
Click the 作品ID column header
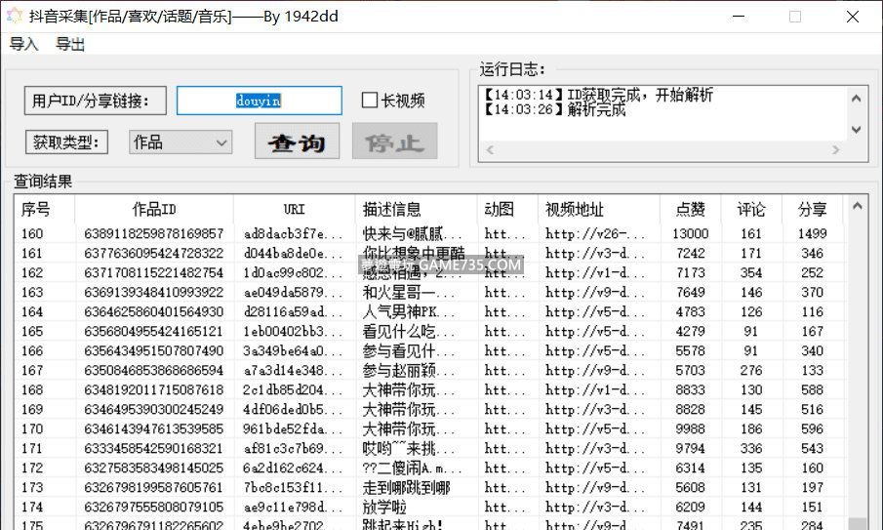[x=154, y=210]
